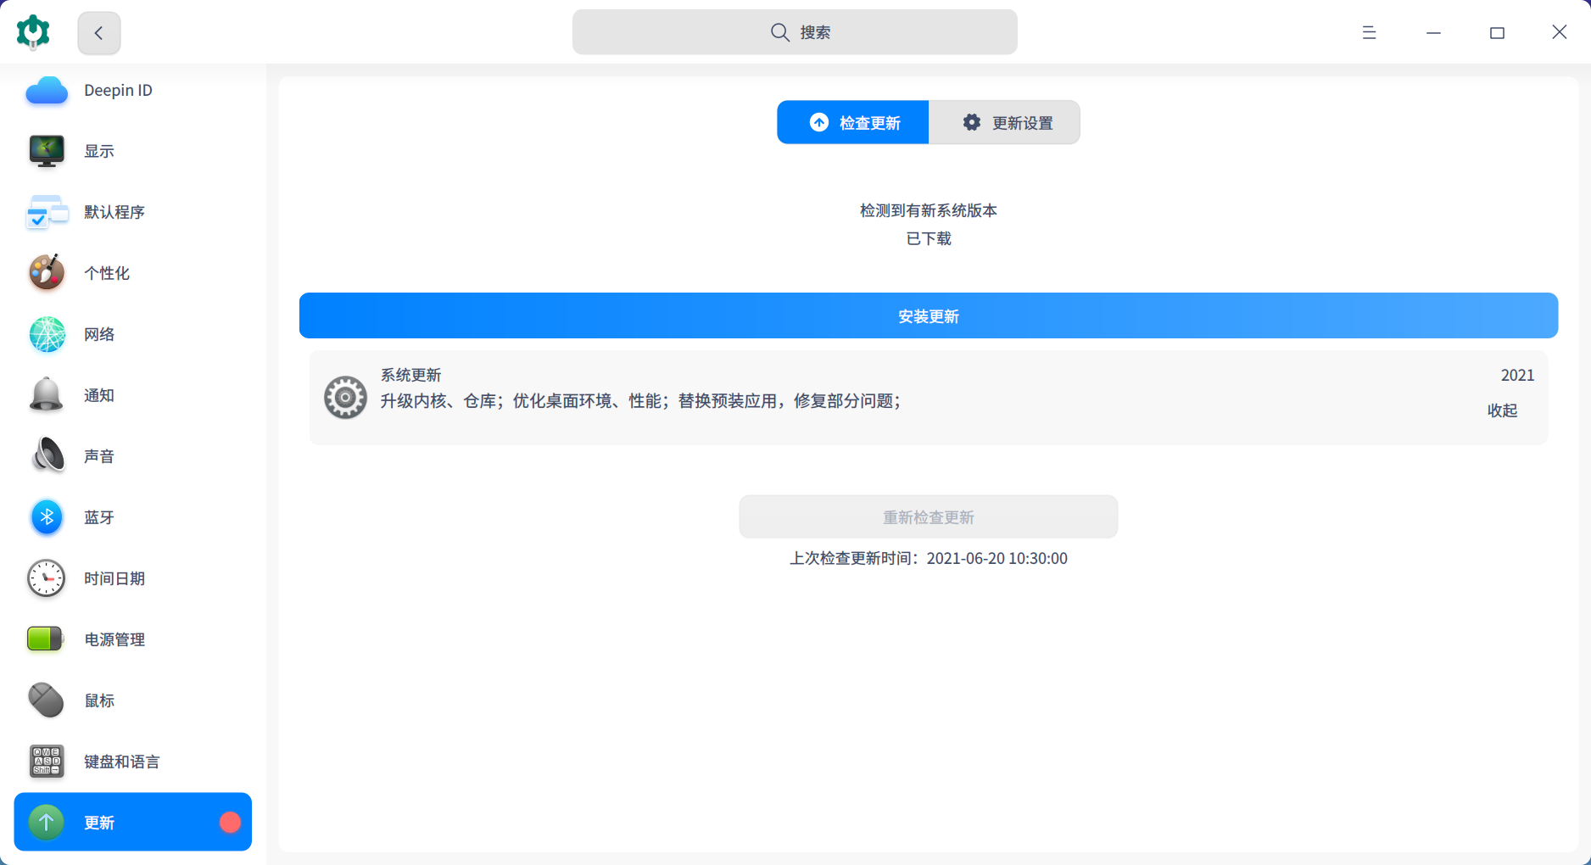
Task: Close the Control Center window
Action: [x=1559, y=32]
